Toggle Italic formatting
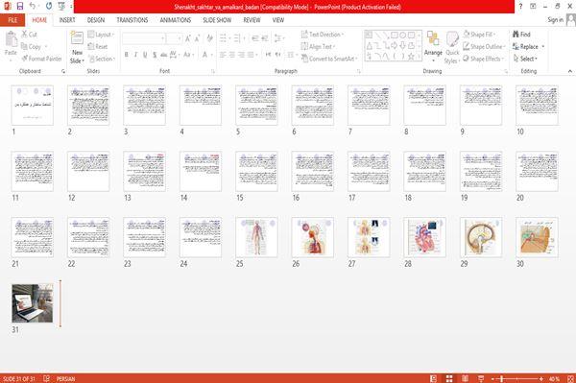This screenshot has width=576, height=383. click(135, 55)
